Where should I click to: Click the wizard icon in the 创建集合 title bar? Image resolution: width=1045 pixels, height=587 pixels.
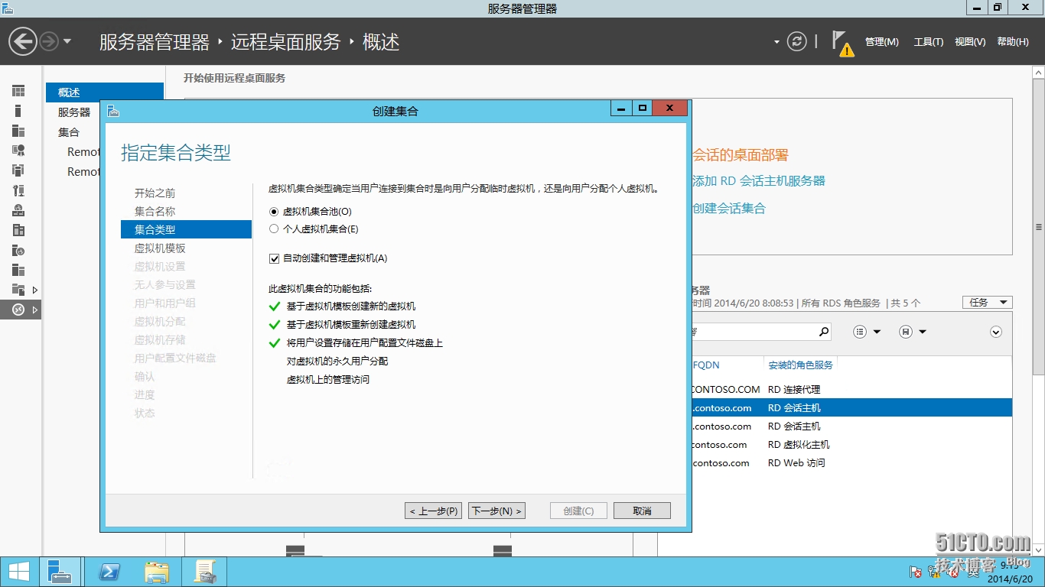coord(113,111)
